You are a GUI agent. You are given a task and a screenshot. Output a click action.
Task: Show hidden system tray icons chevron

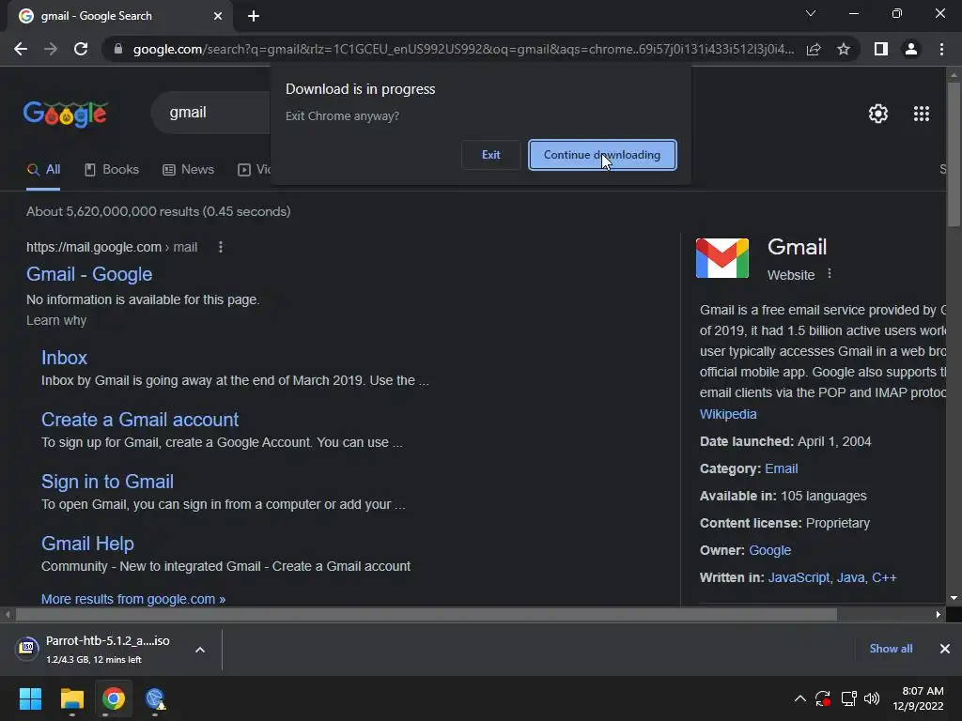click(800, 698)
